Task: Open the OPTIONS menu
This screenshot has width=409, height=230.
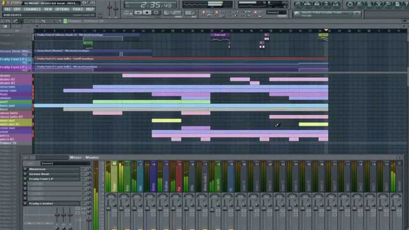Action: coord(62,9)
